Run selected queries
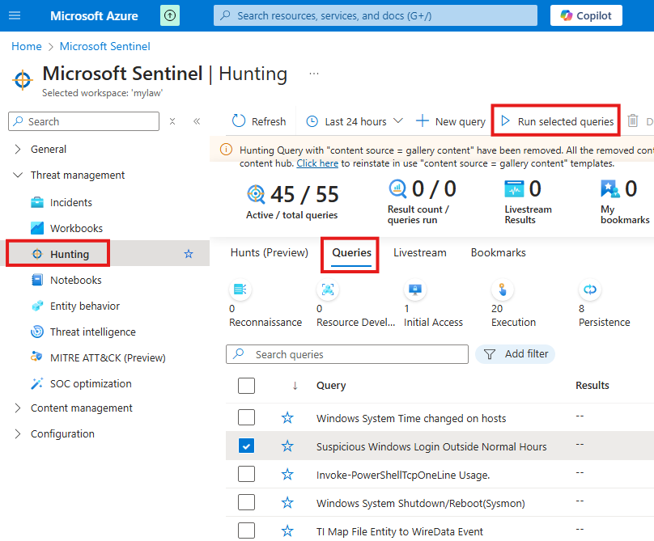Screen dimensions: 654x541 click(x=556, y=121)
